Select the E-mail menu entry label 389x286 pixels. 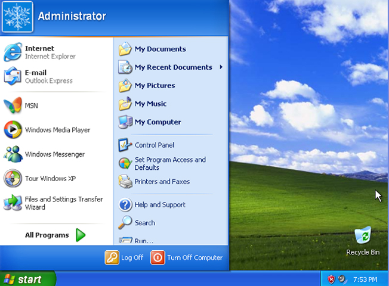(x=35, y=73)
